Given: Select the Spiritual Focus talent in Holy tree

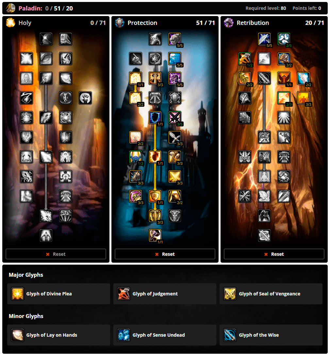Looking at the screenshot, I should (x=46, y=39).
